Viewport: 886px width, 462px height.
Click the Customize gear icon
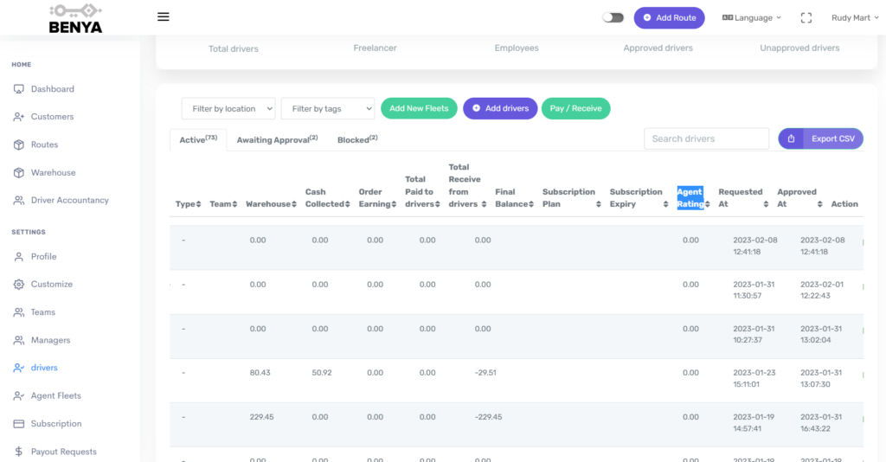[19, 284]
